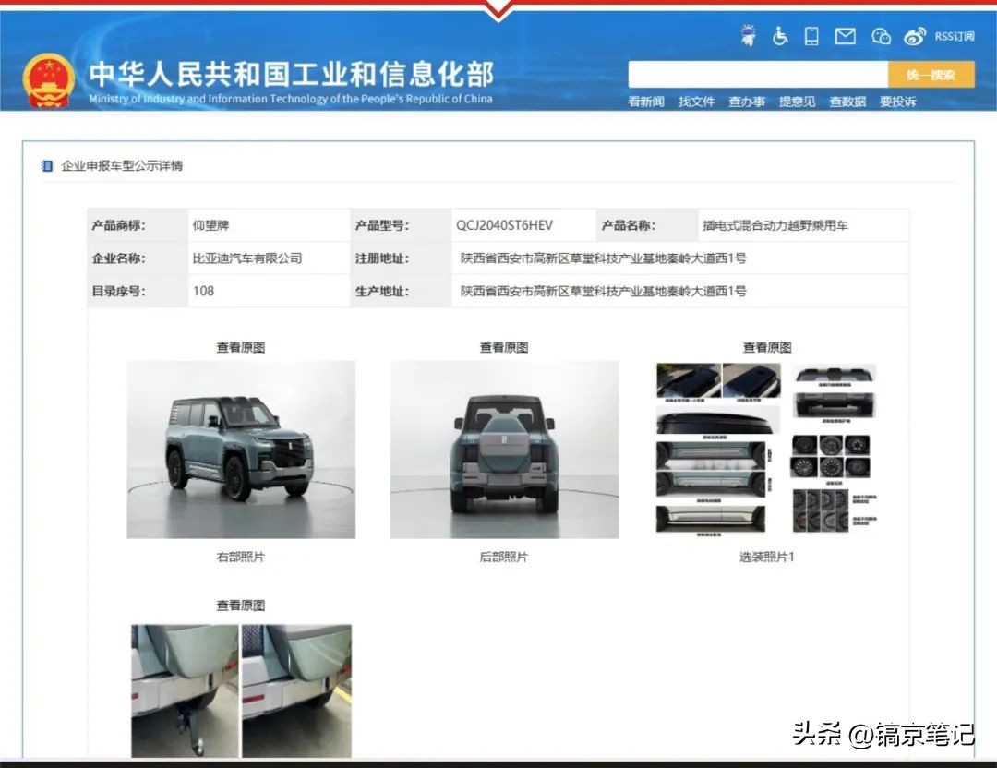Open the WeChat sharing icon
The height and width of the screenshot is (768, 997).
tap(880, 36)
